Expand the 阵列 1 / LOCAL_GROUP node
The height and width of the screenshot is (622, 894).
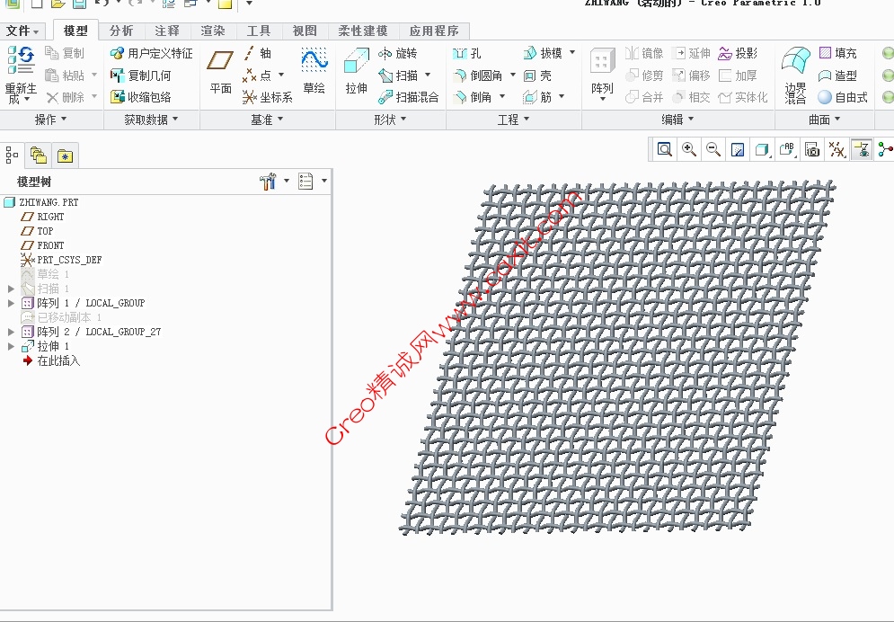10,303
